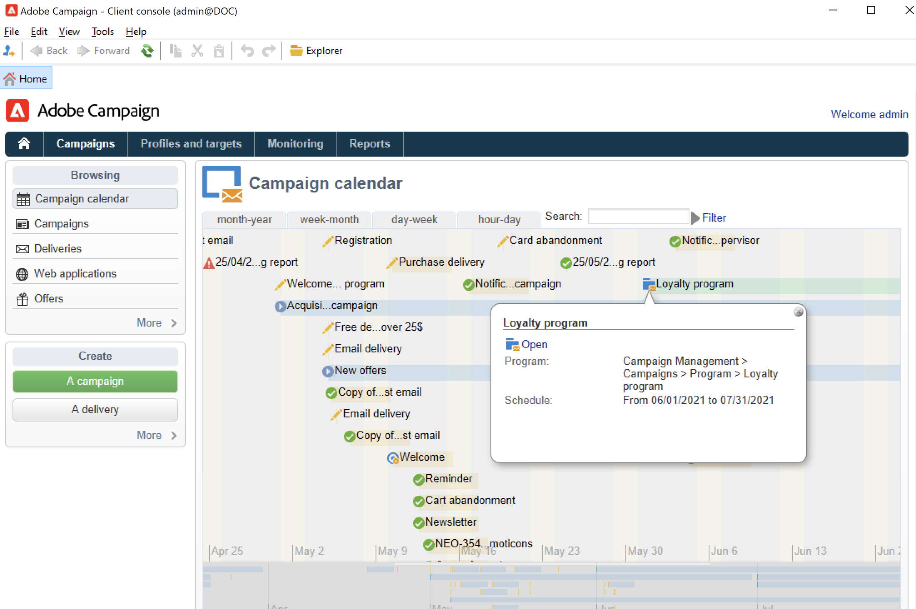This screenshot has width=916, height=609.
Task: Open the Explorer folder icon
Action: coord(296,51)
